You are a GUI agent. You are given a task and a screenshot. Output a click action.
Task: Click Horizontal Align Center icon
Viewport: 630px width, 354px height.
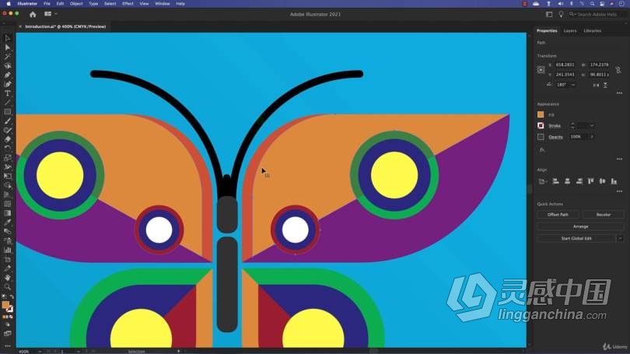[567, 181]
